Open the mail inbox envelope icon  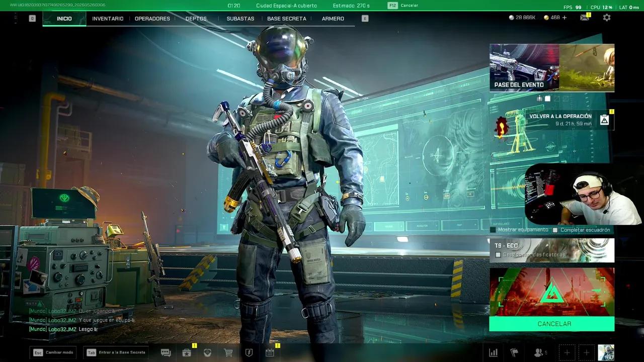click(x=584, y=18)
